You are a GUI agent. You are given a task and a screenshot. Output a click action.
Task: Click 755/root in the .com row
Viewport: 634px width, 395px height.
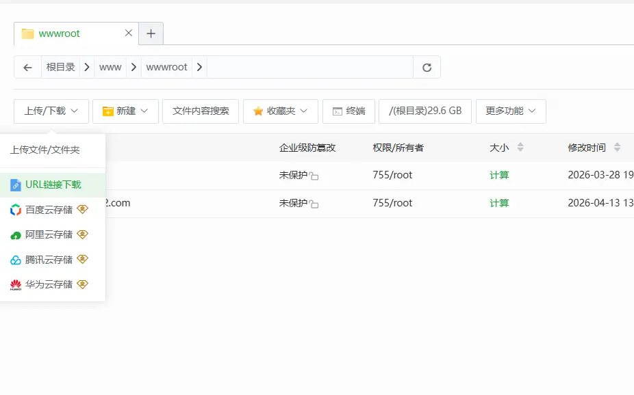pyautogui.click(x=392, y=203)
